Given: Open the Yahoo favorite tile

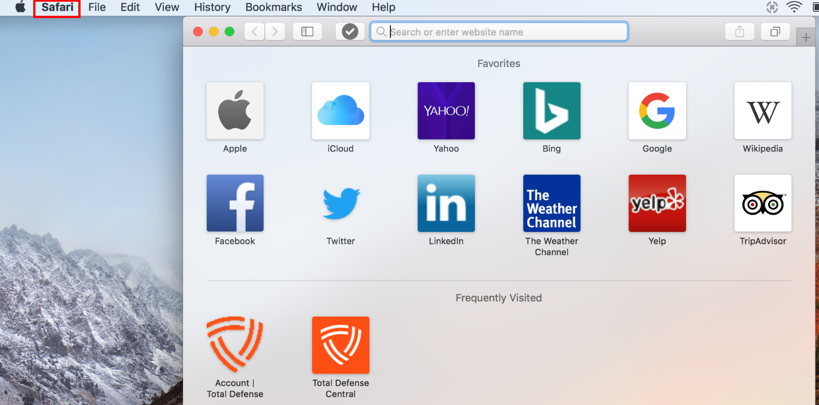Looking at the screenshot, I should [446, 111].
